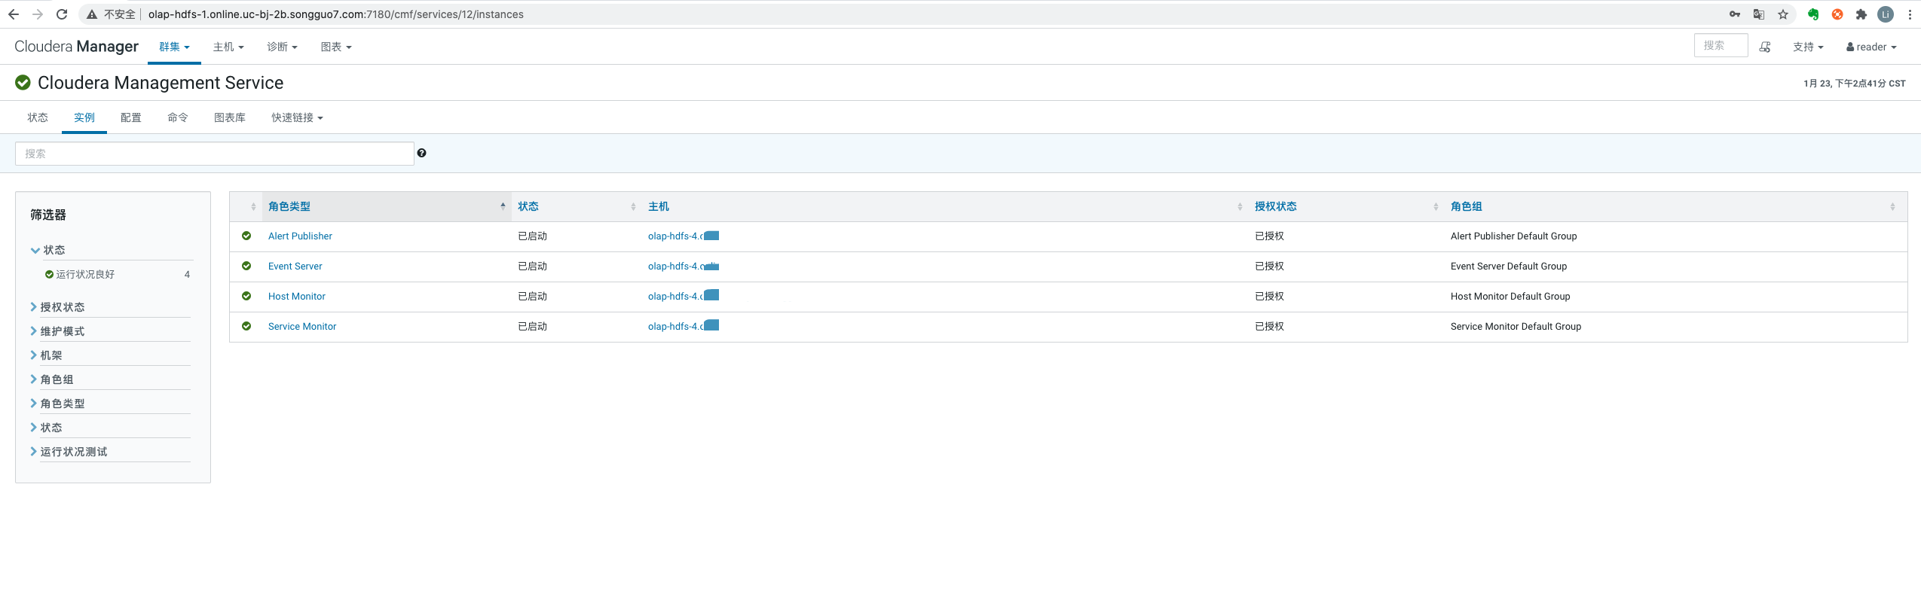
Task: Select 实例 instances tab
Action: pyautogui.click(x=84, y=117)
